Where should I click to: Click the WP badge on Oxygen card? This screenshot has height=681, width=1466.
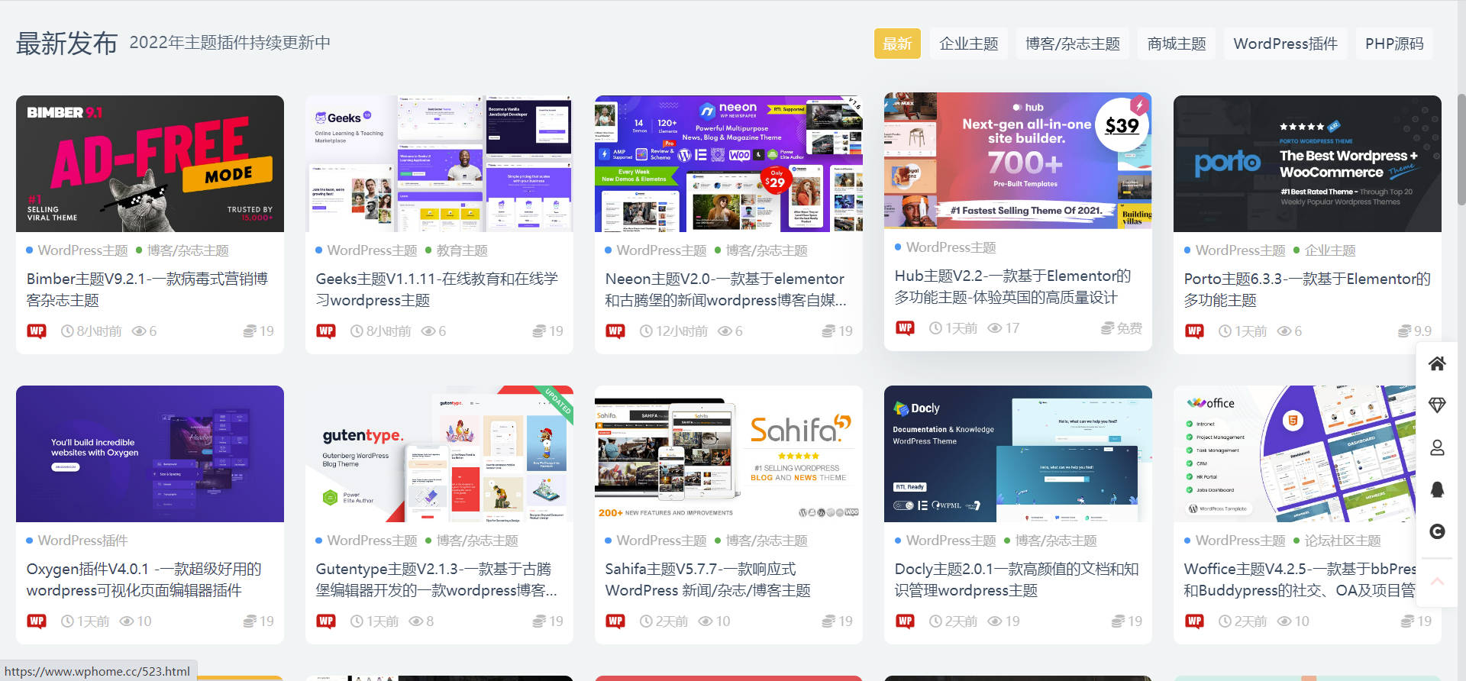pos(37,621)
